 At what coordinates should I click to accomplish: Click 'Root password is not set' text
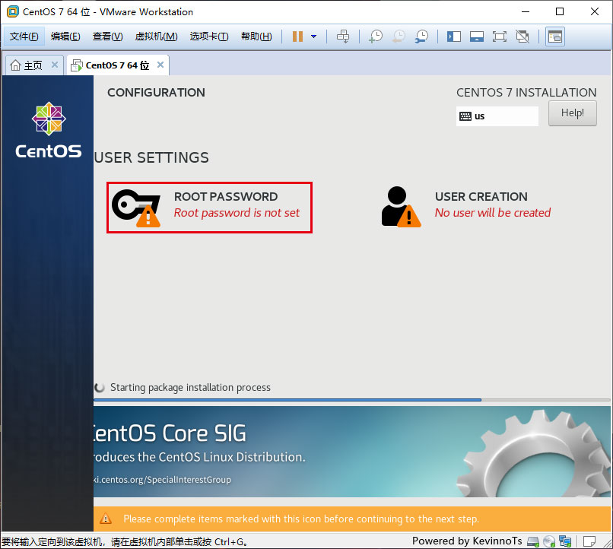237,213
